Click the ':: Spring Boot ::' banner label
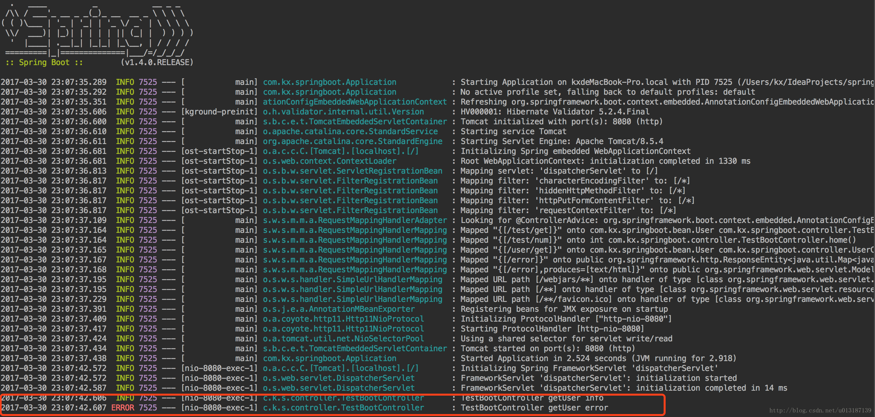This screenshot has height=417, width=875. pos(44,62)
